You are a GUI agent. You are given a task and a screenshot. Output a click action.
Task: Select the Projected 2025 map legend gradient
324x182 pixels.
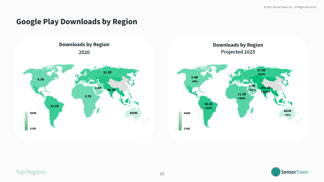[x=179, y=121]
